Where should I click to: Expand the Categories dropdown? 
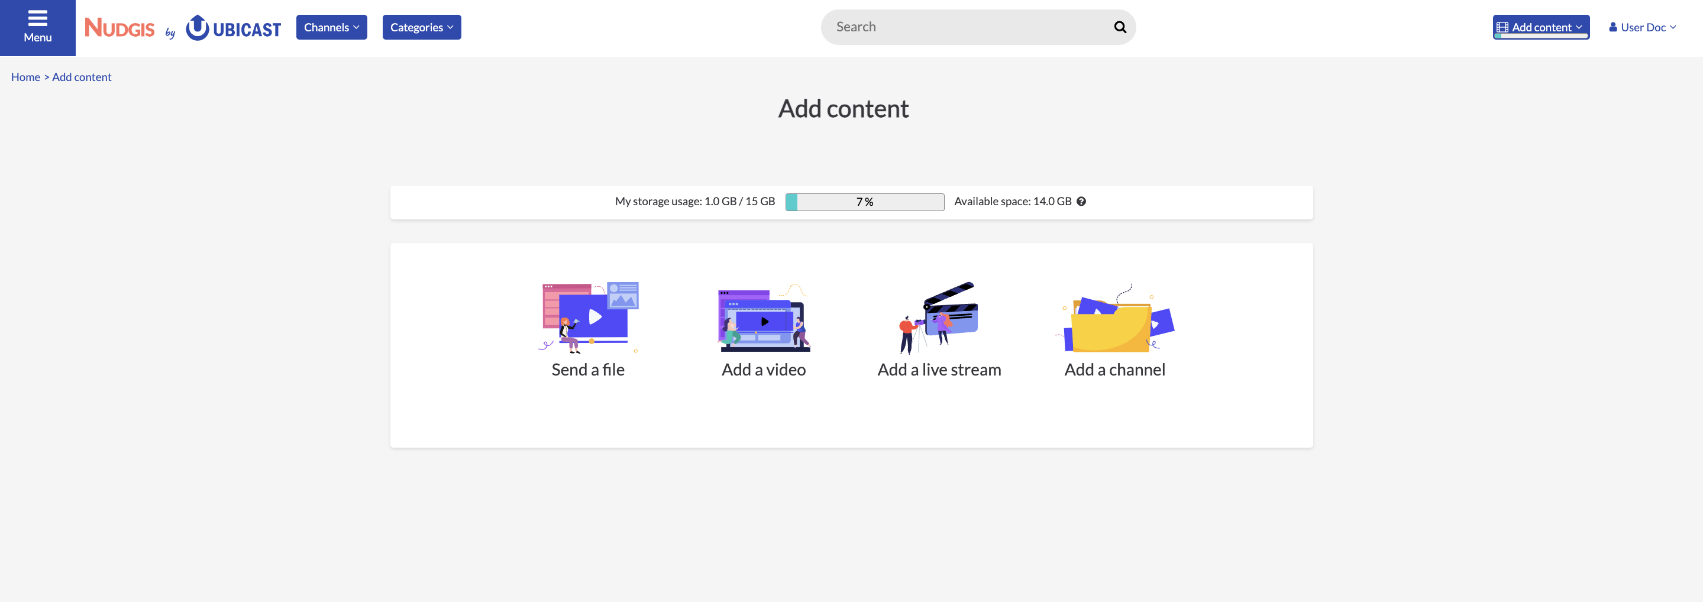pos(422,27)
